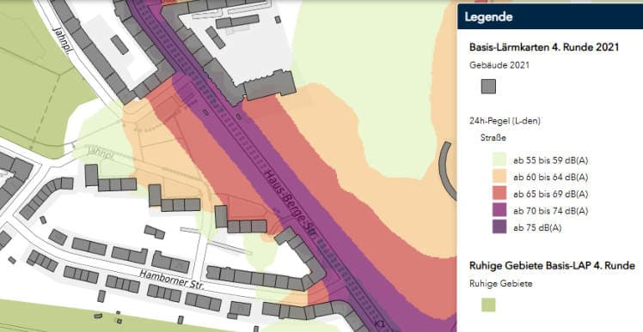Click the 'ab 65 bis 69 dB(A)' text
This screenshot has height=332, width=643.
pyautogui.click(x=550, y=194)
